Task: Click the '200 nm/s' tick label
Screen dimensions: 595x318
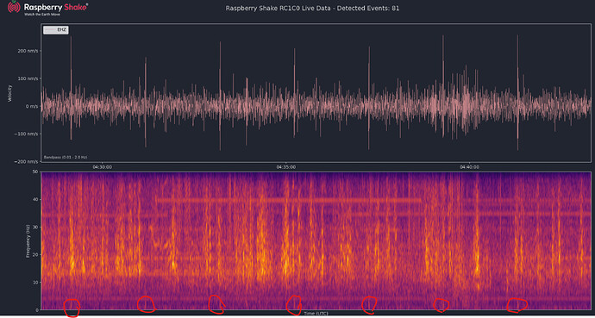Action: pos(28,51)
